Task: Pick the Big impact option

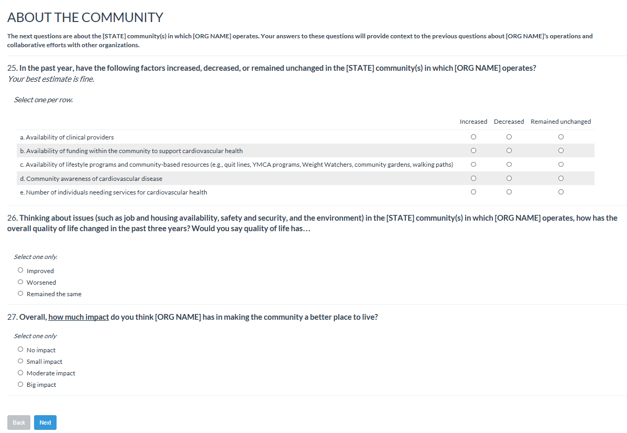Action: pyautogui.click(x=20, y=384)
